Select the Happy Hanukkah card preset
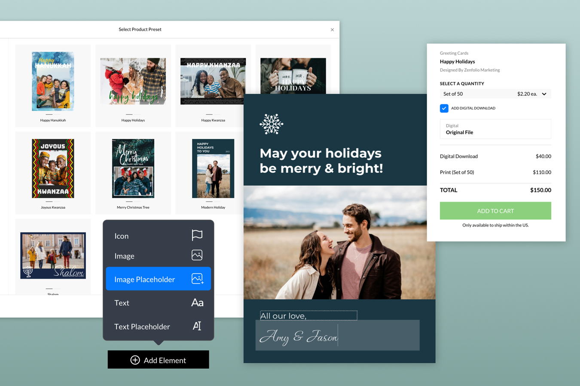This screenshot has height=386, width=580. (53, 81)
